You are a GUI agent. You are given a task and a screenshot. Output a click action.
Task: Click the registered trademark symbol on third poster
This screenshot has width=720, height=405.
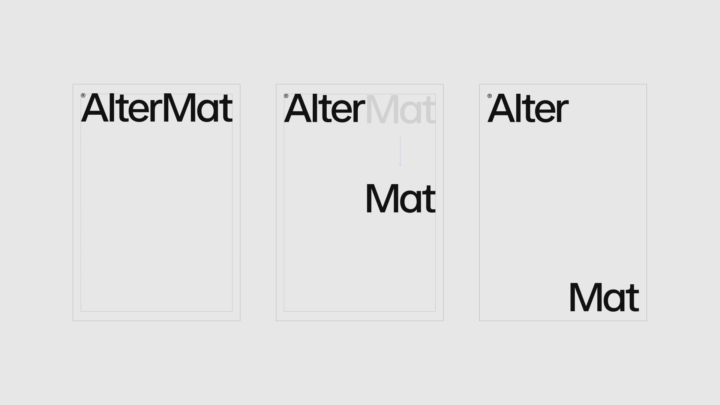489,96
